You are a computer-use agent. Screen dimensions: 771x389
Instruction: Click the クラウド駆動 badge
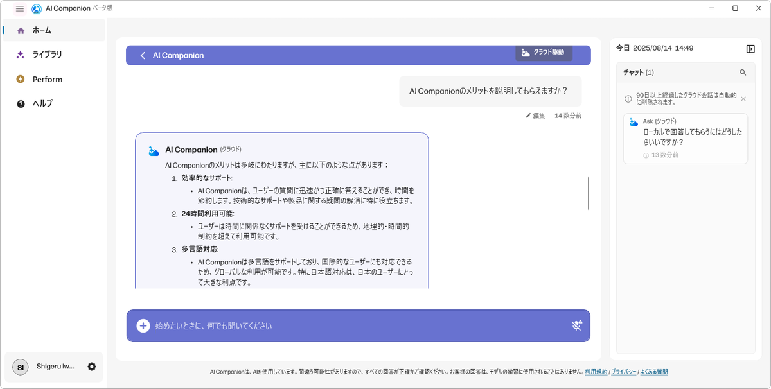tap(544, 53)
